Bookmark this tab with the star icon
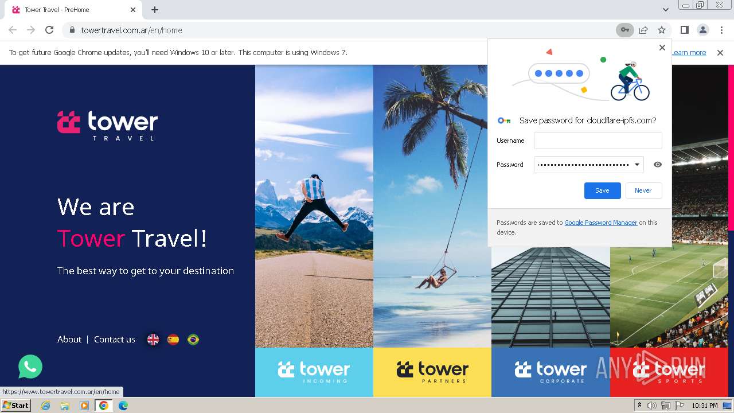Viewport: 734px width, 413px height. pos(662,30)
